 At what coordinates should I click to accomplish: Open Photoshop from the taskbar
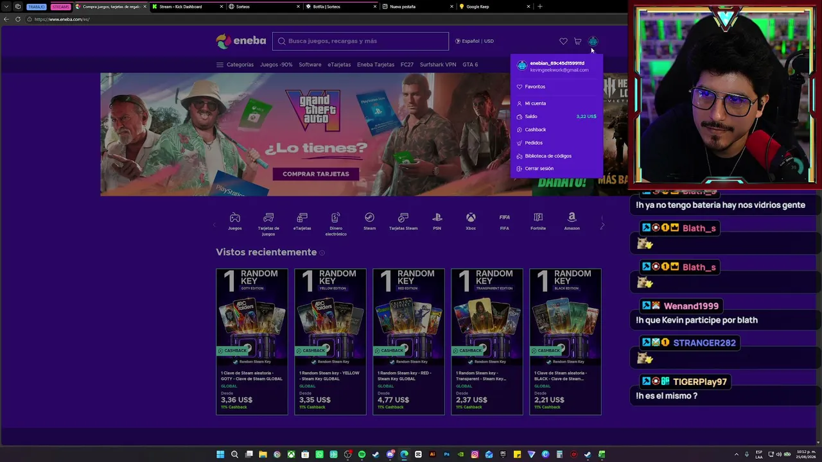click(446, 454)
